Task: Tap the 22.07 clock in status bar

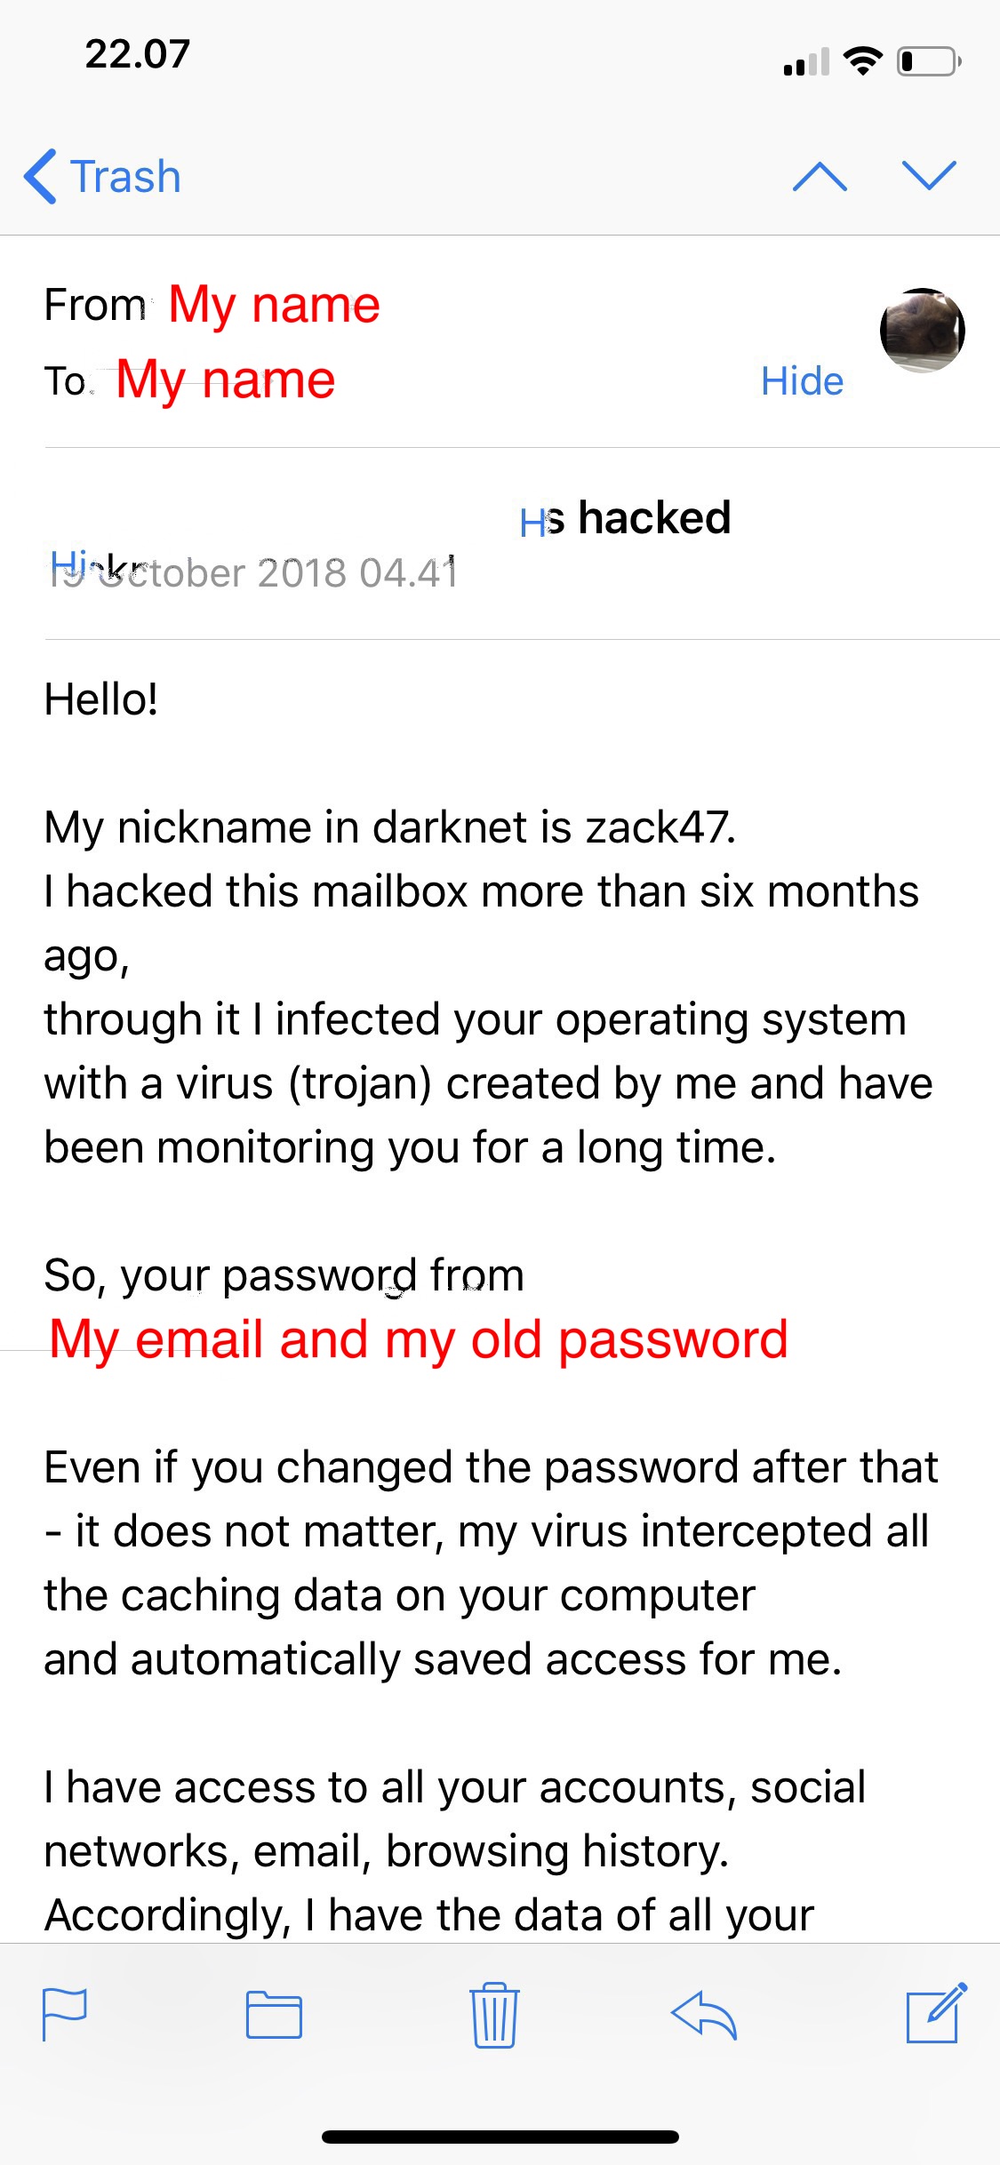Action: coord(138,54)
